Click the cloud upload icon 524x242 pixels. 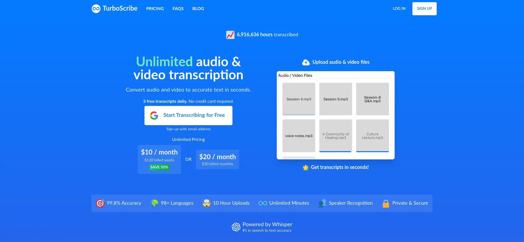tap(306, 62)
